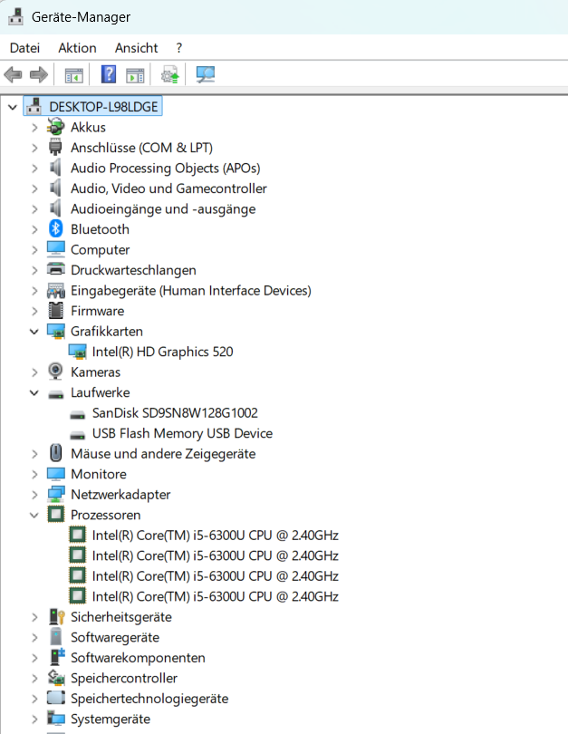
Task: Click the Systemgeräte icon
Action: click(55, 718)
